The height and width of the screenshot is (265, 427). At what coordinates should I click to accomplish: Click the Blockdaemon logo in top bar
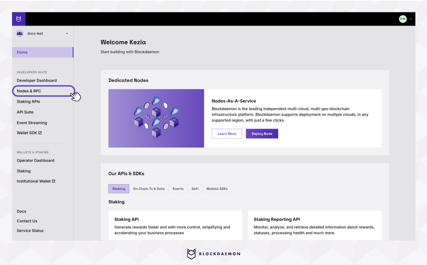[19, 19]
